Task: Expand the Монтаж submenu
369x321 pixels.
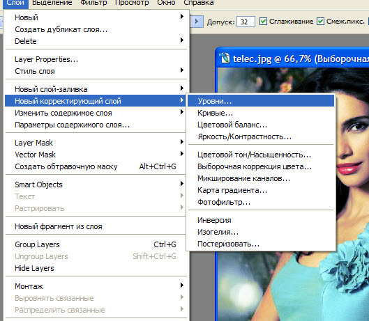Action: 96,286
